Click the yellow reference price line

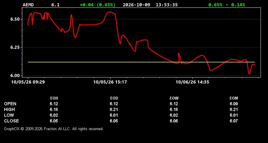click(x=142, y=62)
